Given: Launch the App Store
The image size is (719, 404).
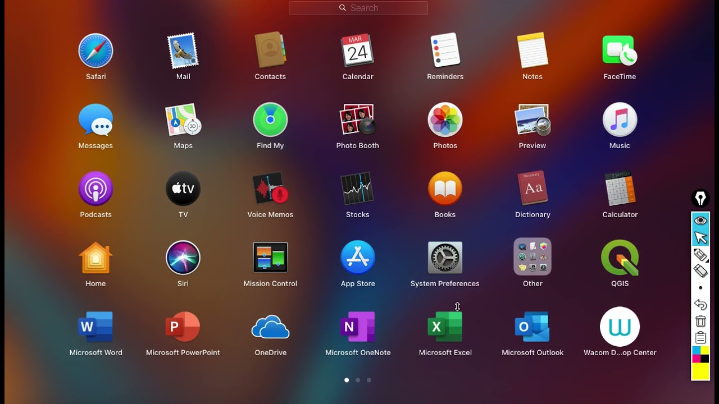Looking at the screenshot, I should (x=358, y=258).
